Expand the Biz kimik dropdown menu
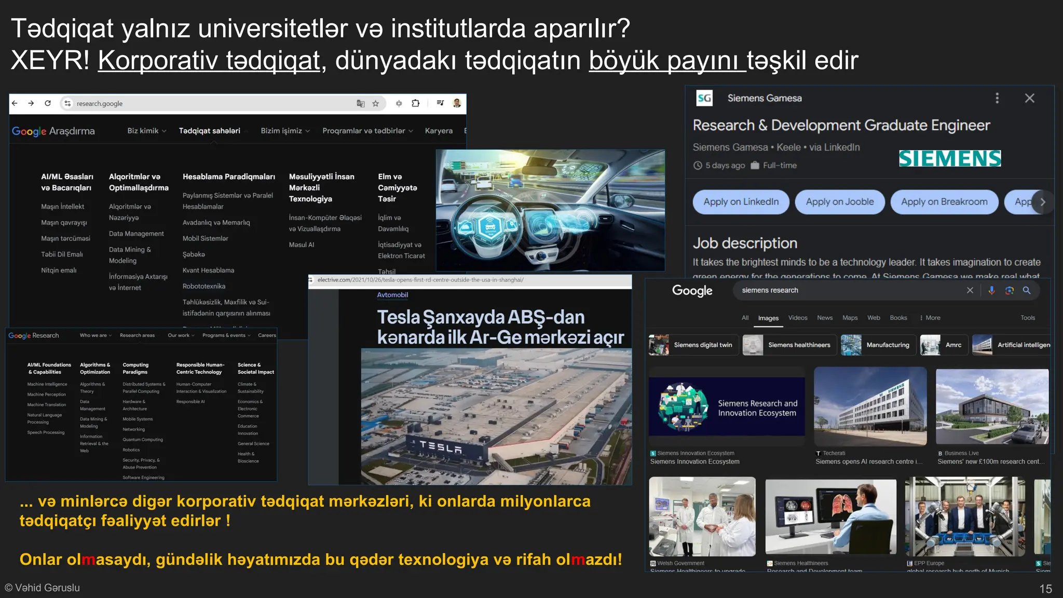The width and height of the screenshot is (1063, 598). click(147, 131)
